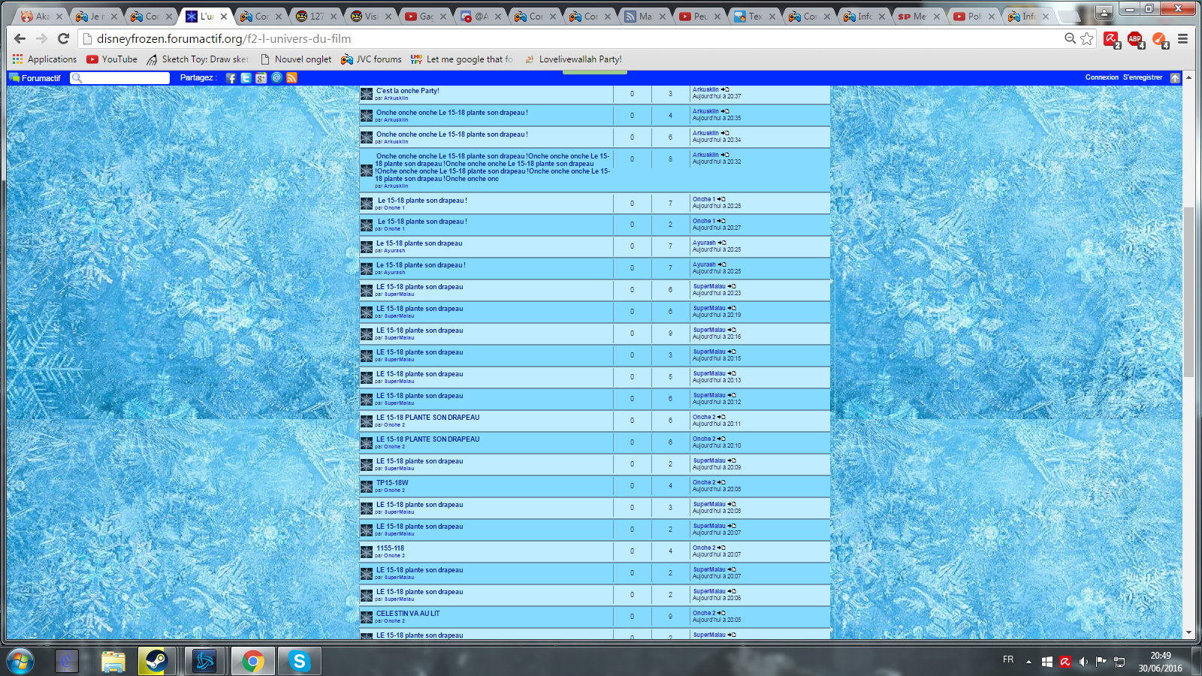Open Skype from the taskbar
Viewport: 1202px width, 676px height.
tap(299, 661)
